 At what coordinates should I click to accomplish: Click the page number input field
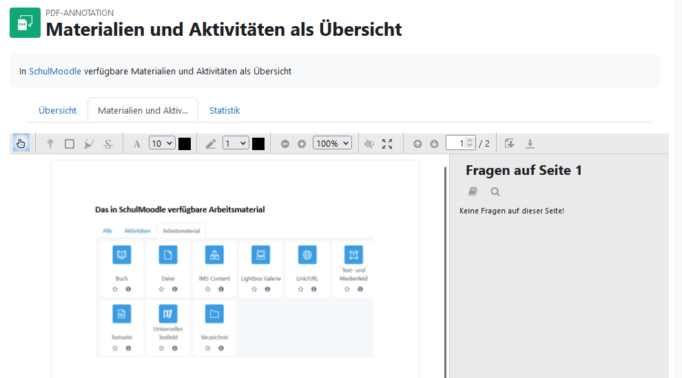[x=460, y=143]
